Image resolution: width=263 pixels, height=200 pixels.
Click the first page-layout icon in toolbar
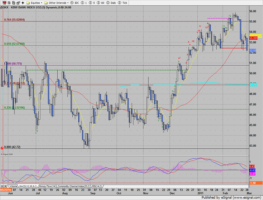click(x=9, y=3)
